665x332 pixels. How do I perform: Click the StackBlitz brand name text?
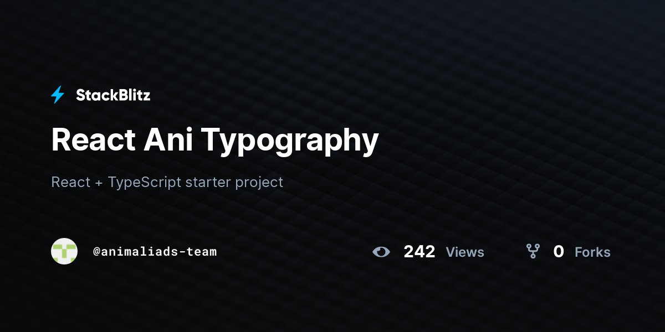click(113, 95)
